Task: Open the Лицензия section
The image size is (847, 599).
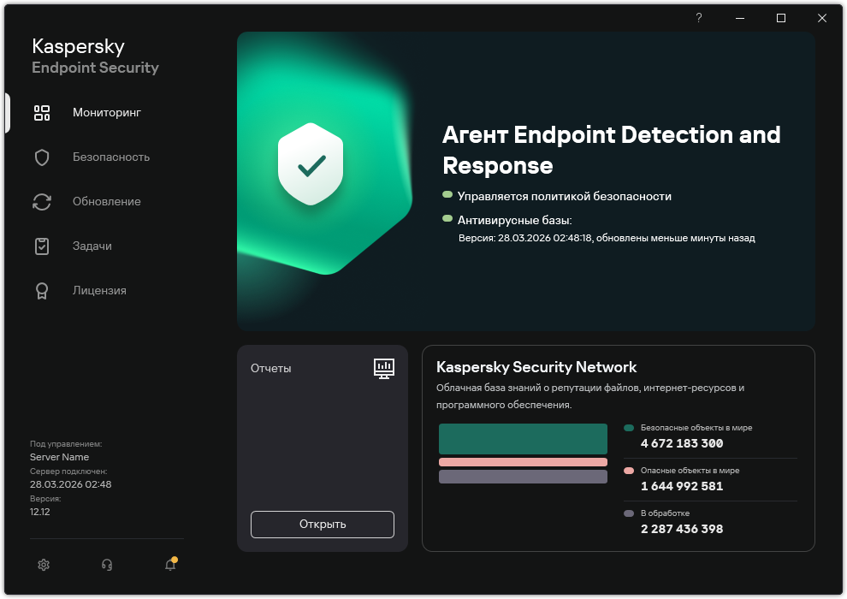Action: pos(99,291)
